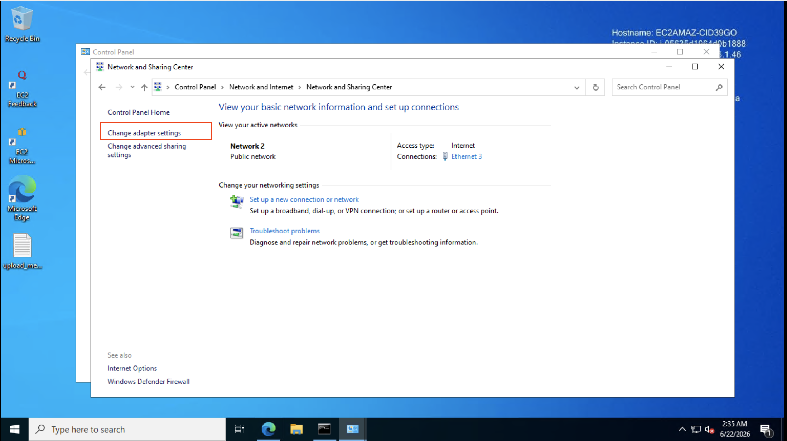787x441 pixels.
Task: Open Change adapter settings
Action: click(144, 133)
